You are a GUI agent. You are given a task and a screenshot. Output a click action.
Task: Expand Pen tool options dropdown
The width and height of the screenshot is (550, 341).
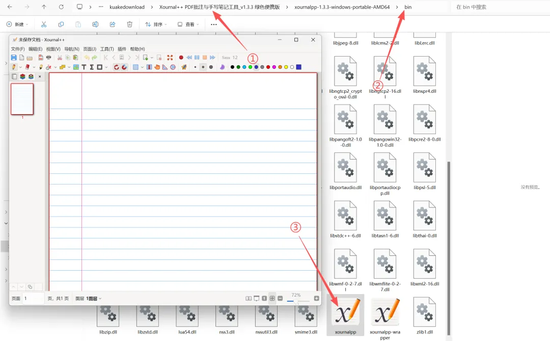click(20, 67)
